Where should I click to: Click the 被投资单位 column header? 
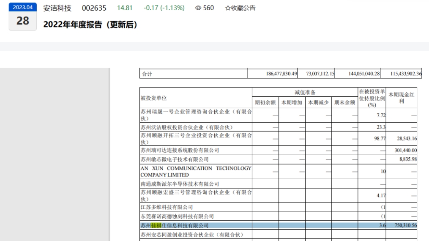pos(153,98)
